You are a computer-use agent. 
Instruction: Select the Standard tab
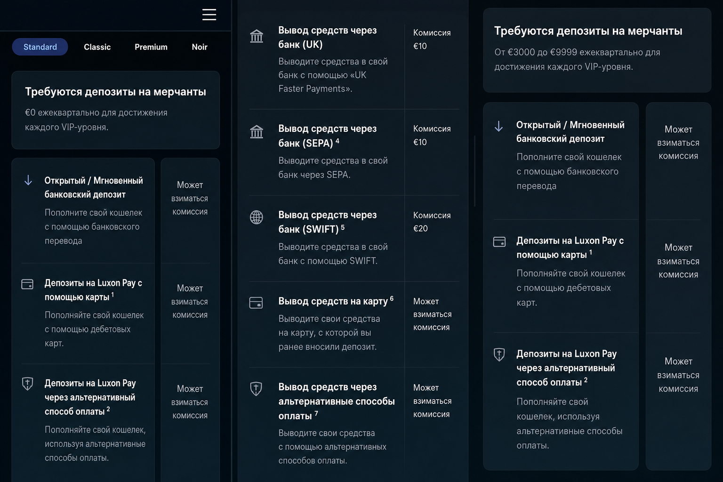(x=40, y=47)
